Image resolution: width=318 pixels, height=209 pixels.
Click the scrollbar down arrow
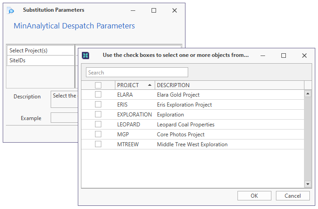(308, 184)
